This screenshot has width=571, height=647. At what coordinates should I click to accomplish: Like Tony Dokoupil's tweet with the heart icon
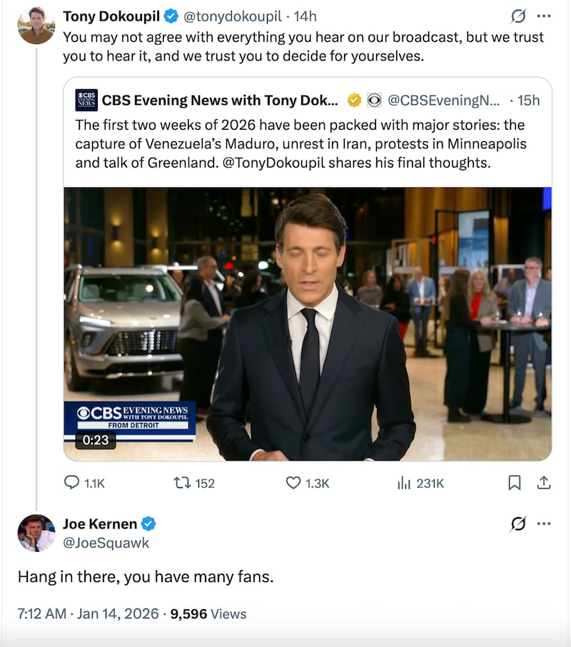pos(293,484)
